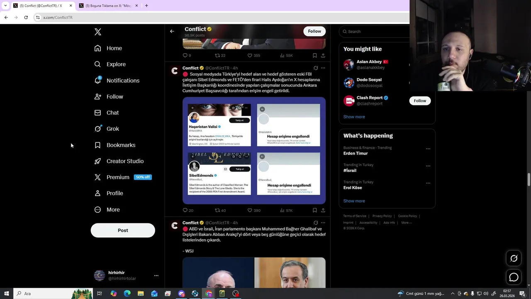View analytics of the 57K views post

pyautogui.click(x=286, y=211)
